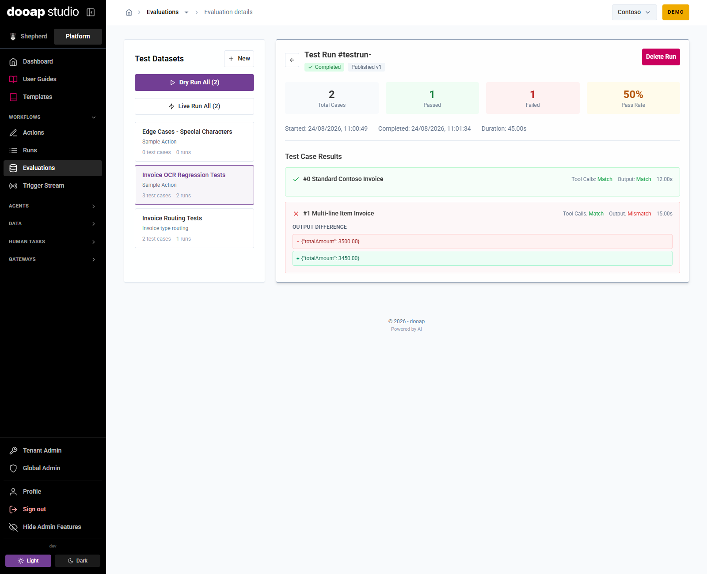The image size is (707, 574).
Task: Open Global Admin page
Action: coord(53,468)
